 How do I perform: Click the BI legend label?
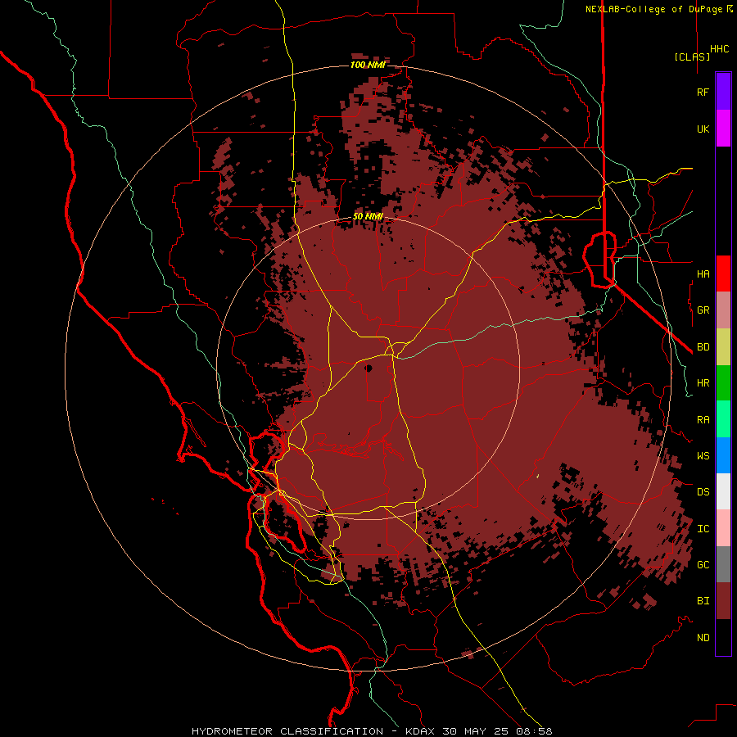click(x=703, y=601)
